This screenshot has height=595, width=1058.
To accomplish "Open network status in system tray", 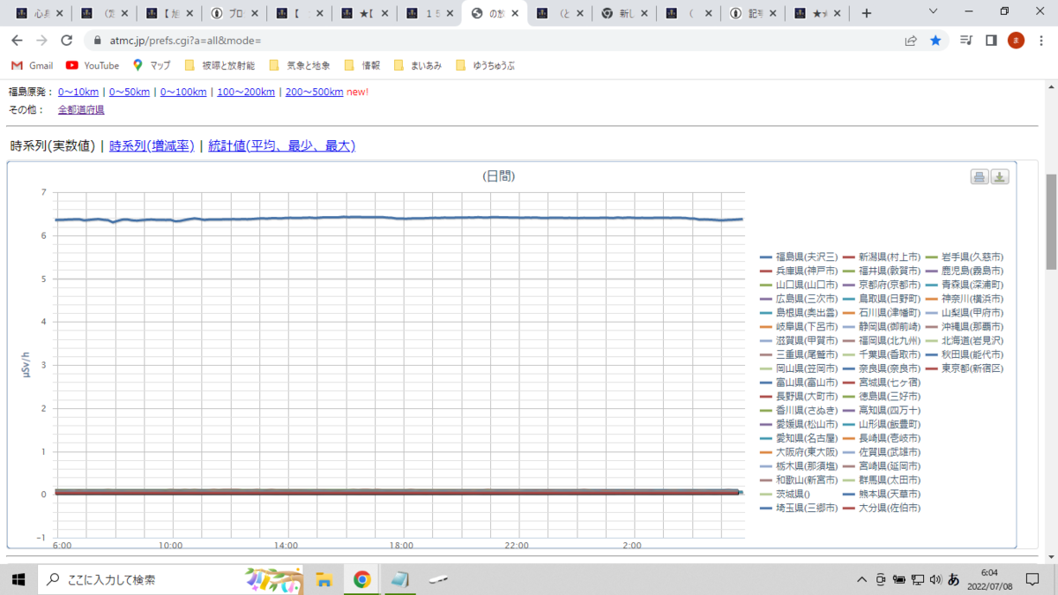I will 918,579.
